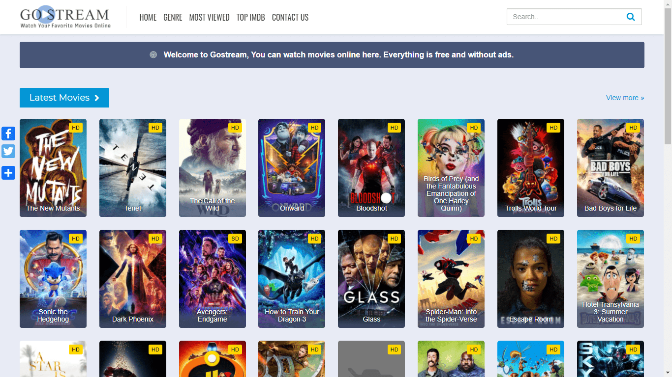Screen dimensions: 672x377
Task: Click the HD badge on Glass poster
Action: click(394, 239)
